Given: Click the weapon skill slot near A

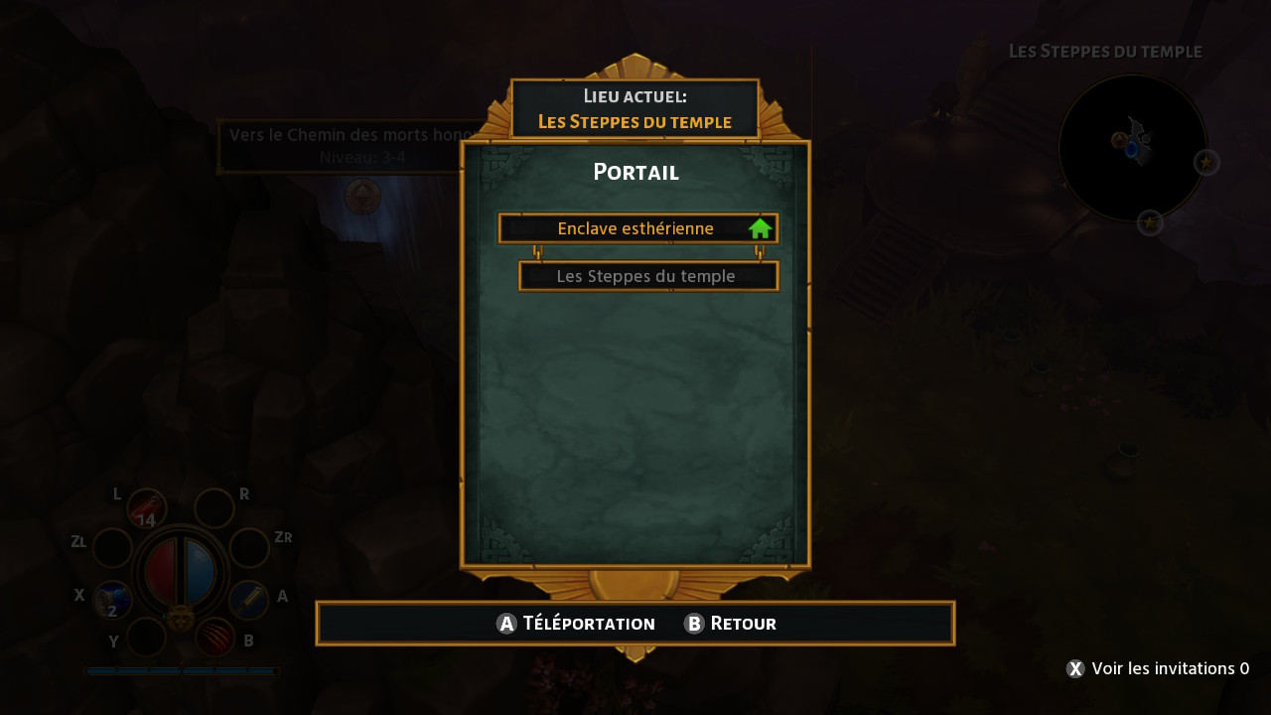Looking at the screenshot, I should [x=248, y=601].
